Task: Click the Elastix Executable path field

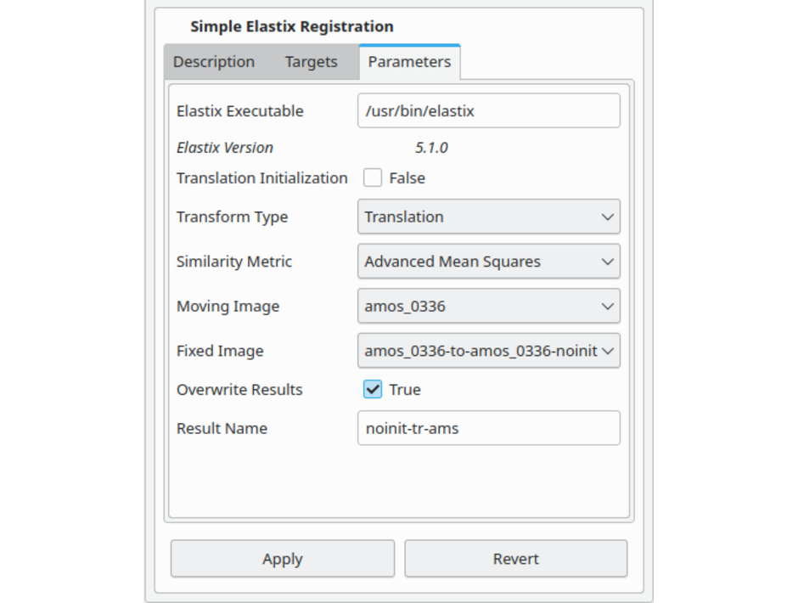Action: [488, 111]
